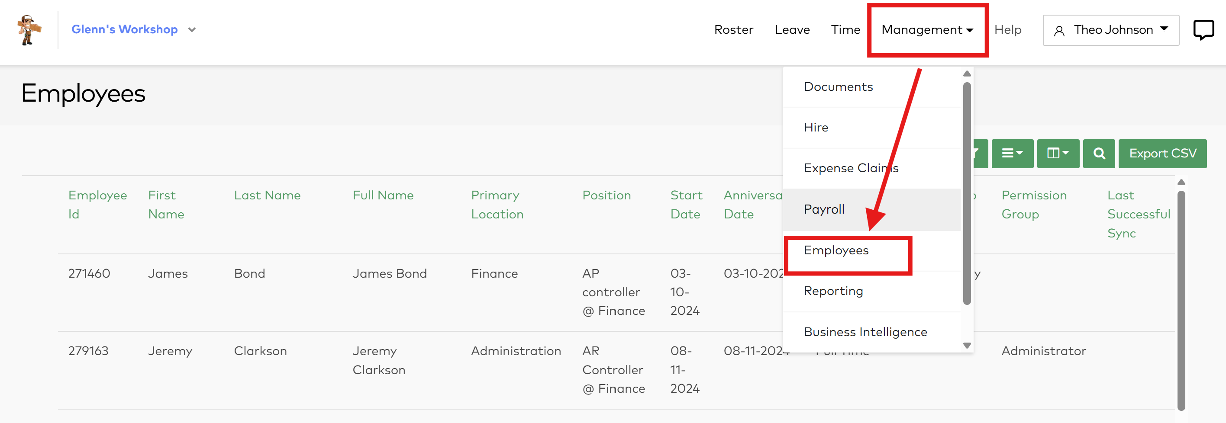The height and width of the screenshot is (423, 1226).
Task: Click the employees table vertical scrollbar
Action: pyautogui.click(x=1181, y=299)
